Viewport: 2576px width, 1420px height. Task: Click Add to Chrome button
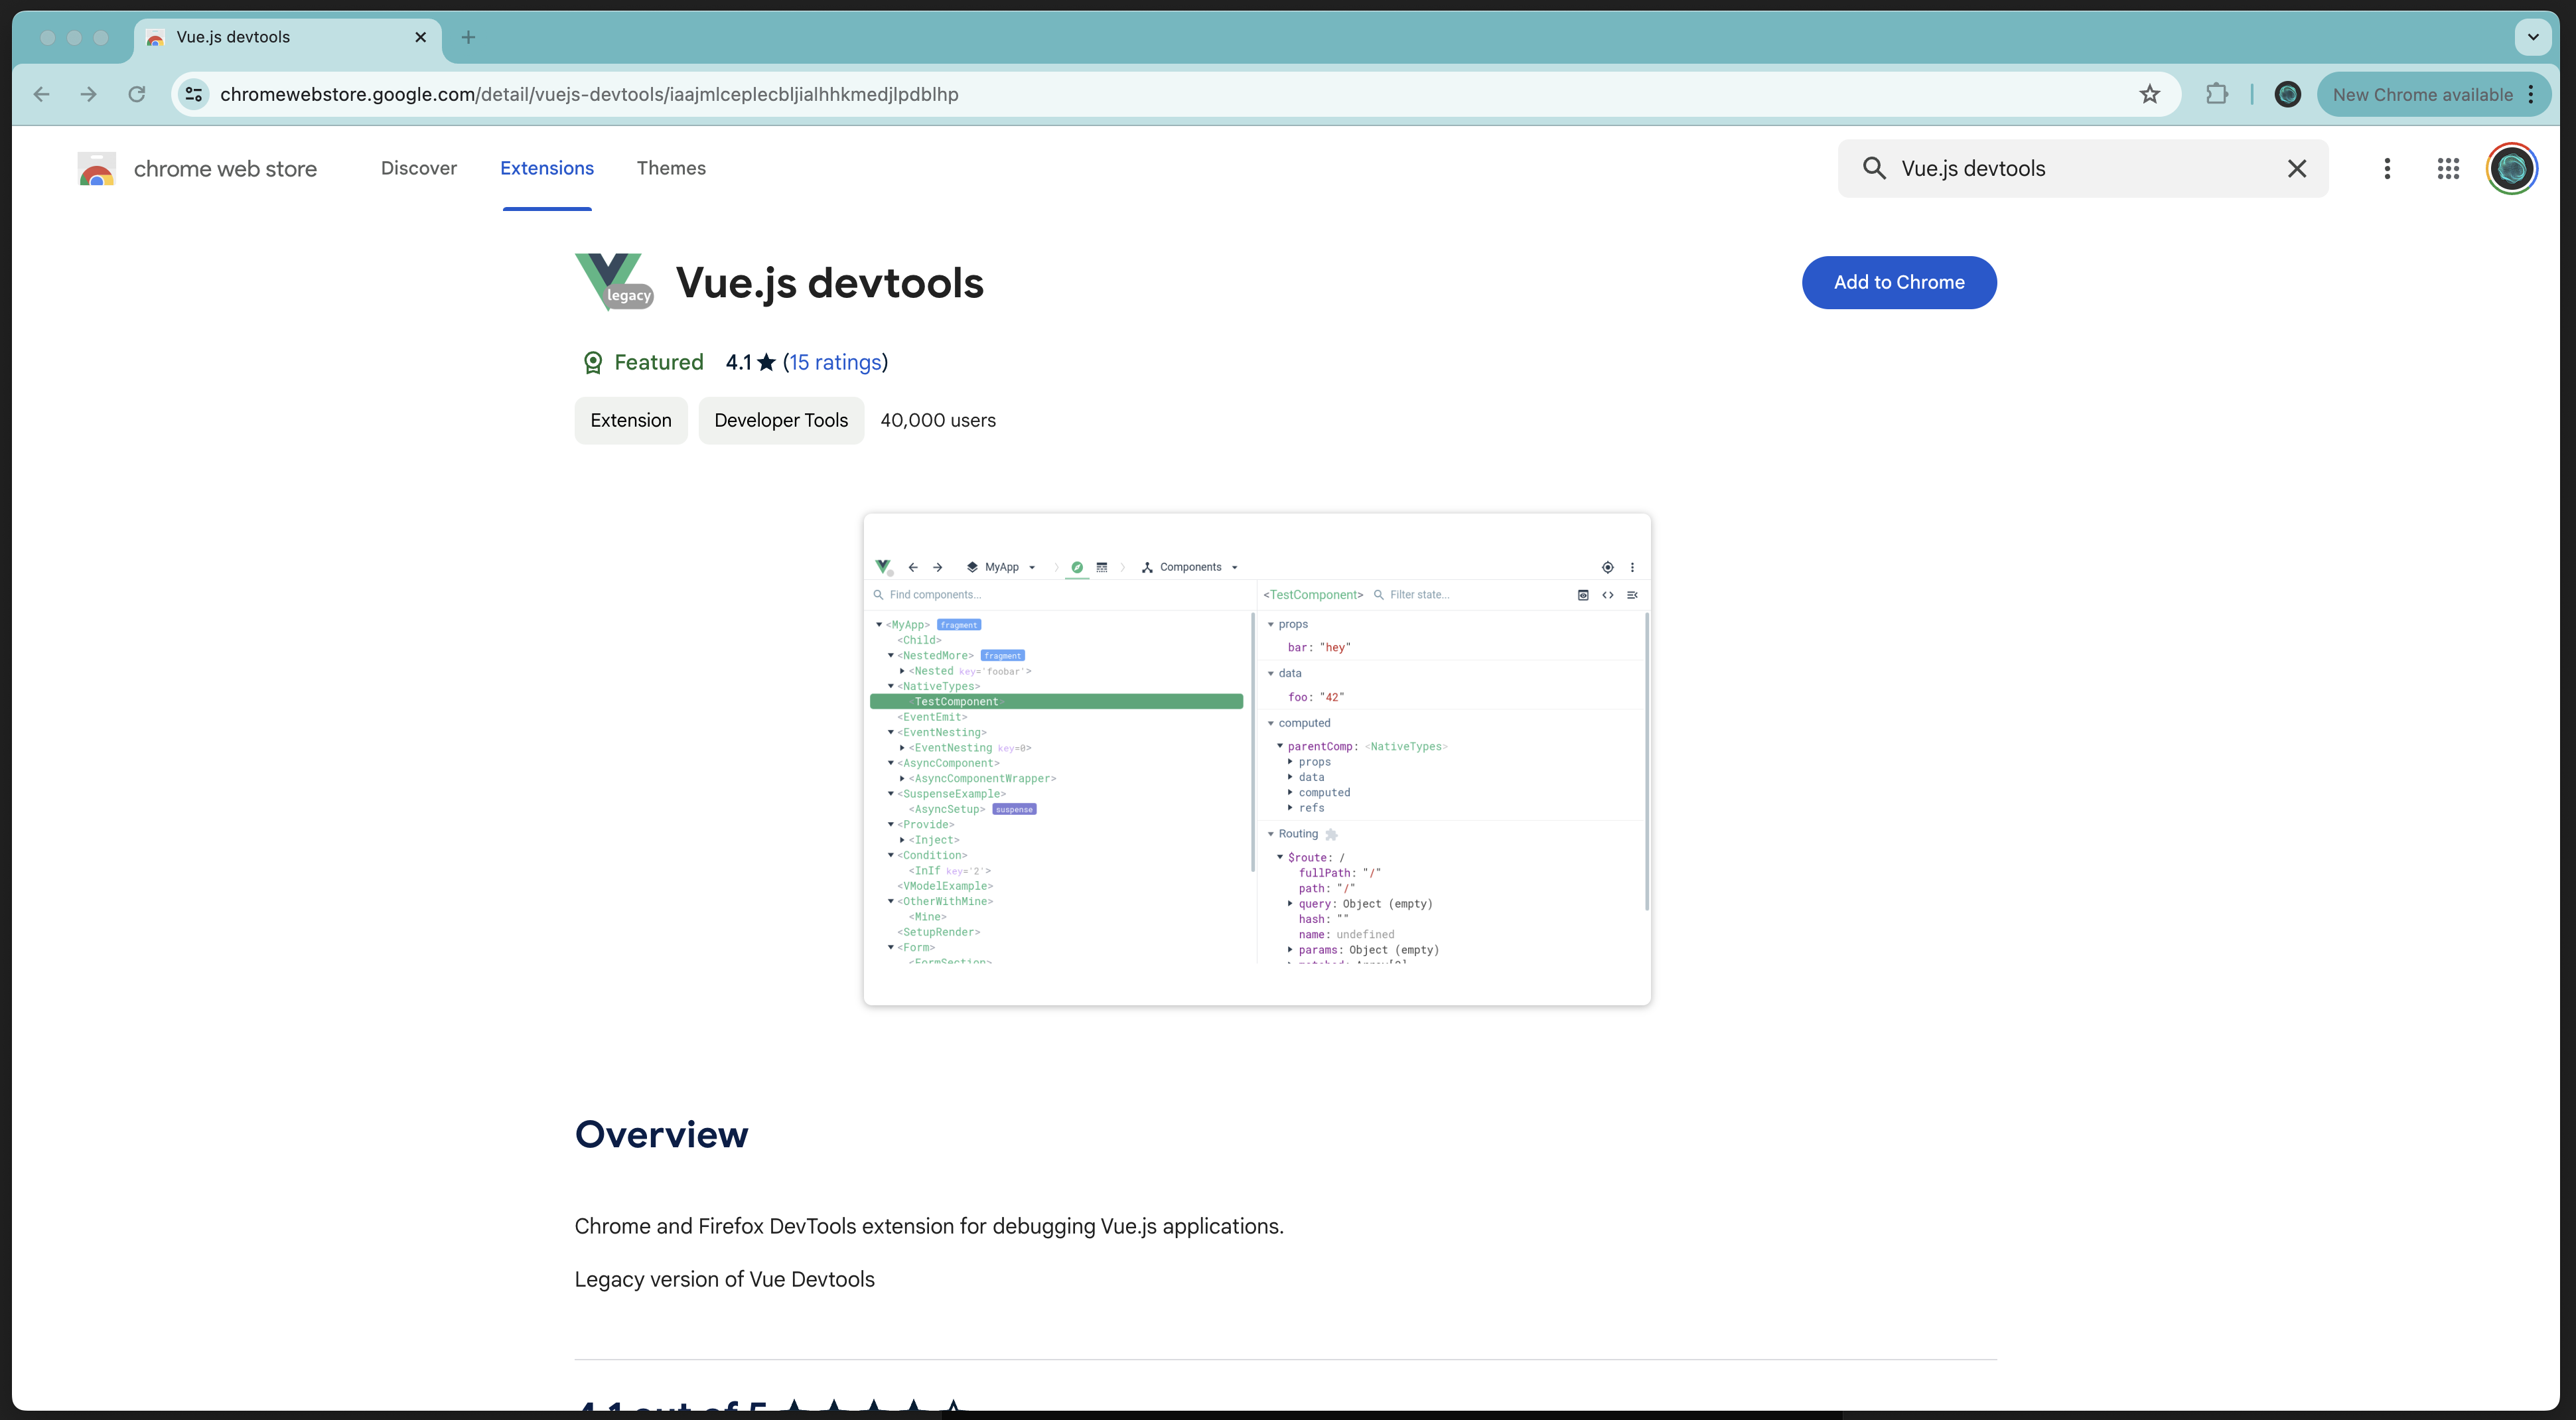[x=1899, y=282]
